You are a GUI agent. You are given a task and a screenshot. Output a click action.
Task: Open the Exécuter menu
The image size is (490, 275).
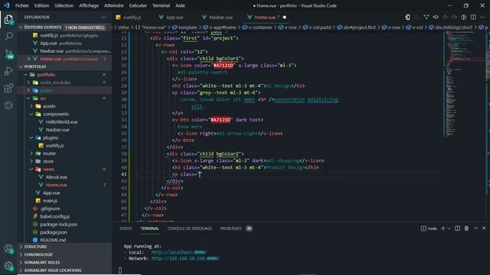click(138, 5)
